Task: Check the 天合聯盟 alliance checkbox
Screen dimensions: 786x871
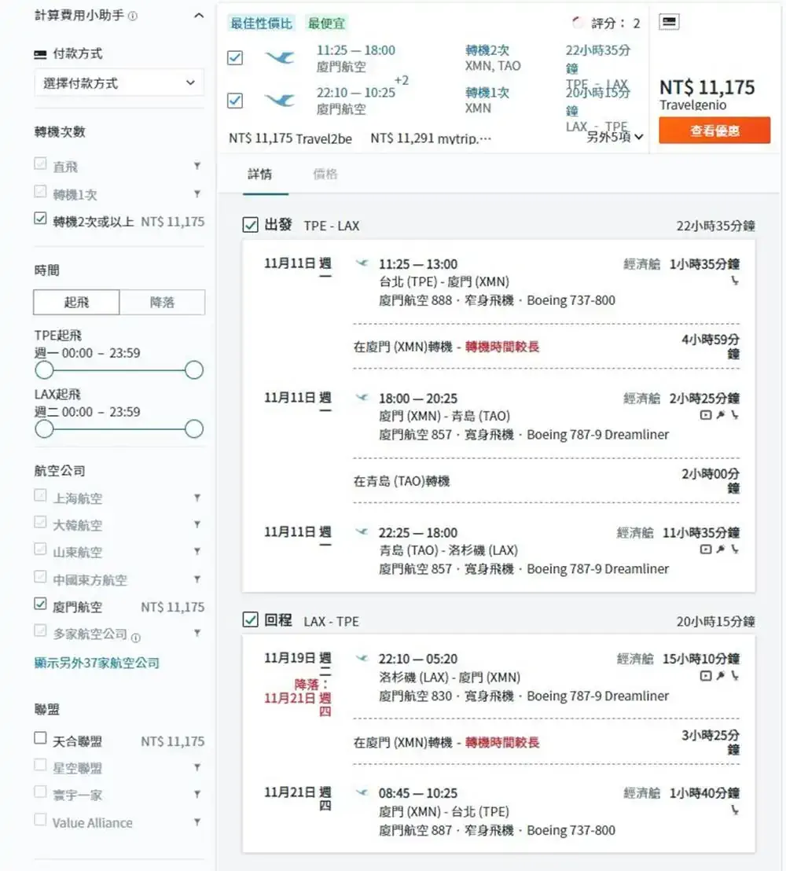Action: tap(40, 738)
